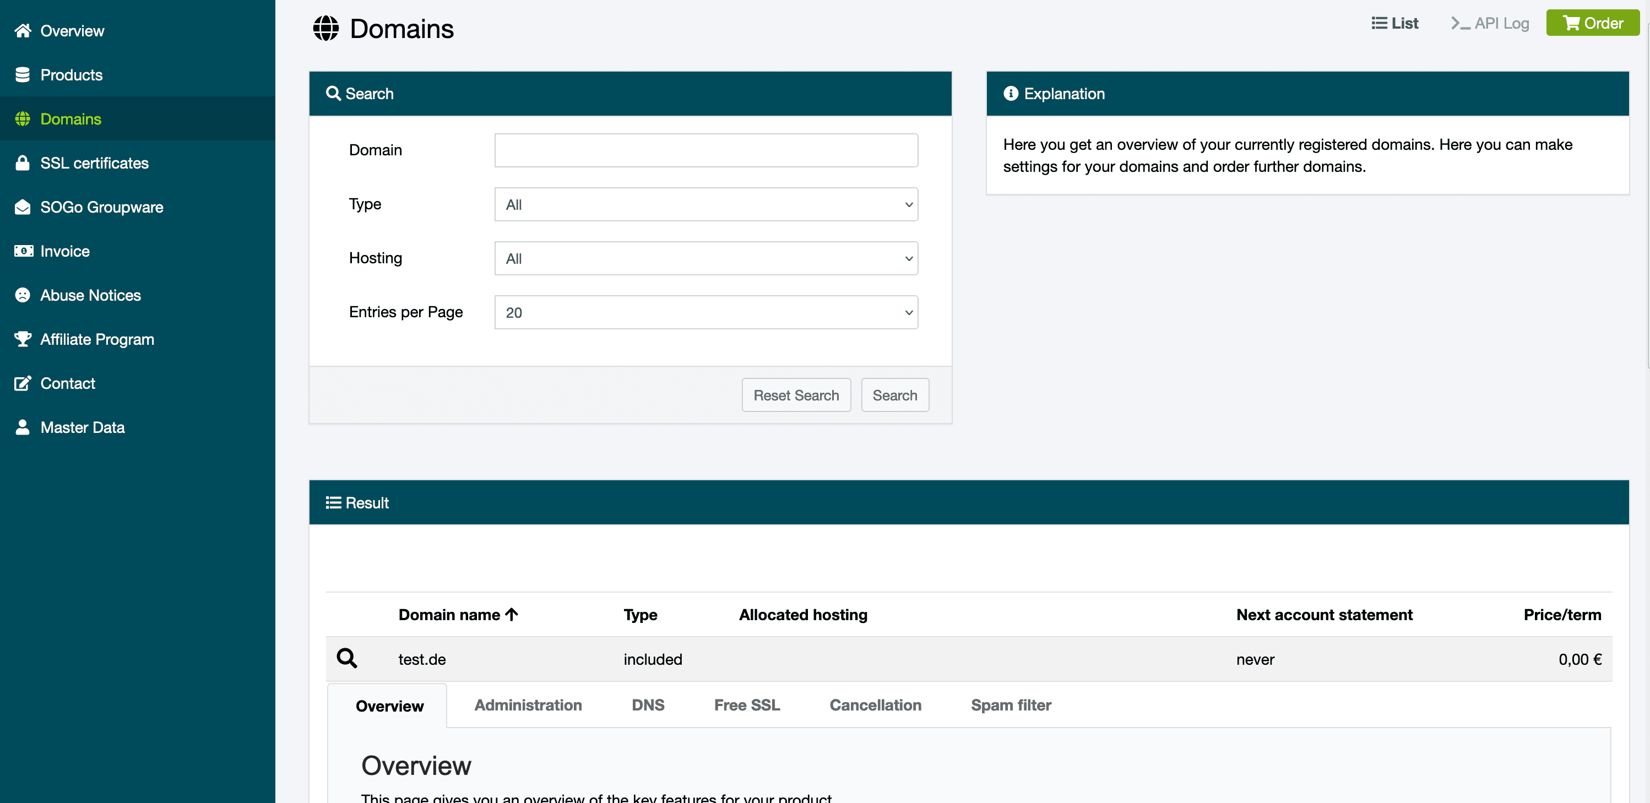The width and height of the screenshot is (1650, 803).
Task: Click the SSL certificates padlock icon
Action: [x=23, y=162]
